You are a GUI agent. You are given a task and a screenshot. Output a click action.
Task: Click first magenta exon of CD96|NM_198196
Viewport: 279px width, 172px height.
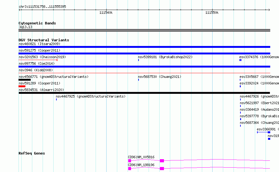point(129,169)
